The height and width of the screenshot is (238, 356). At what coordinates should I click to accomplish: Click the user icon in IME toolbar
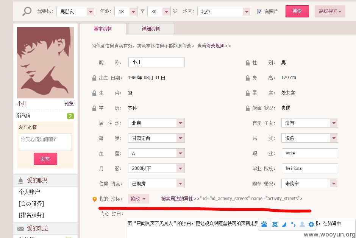(x=302, y=224)
